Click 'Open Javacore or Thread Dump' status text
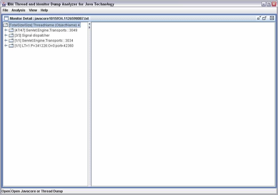278x195 pixels. 37,191
